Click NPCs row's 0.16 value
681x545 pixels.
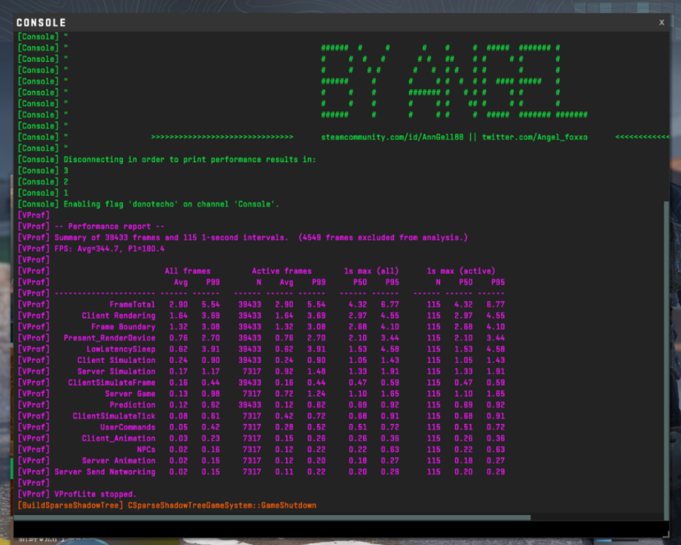tap(210, 449)
